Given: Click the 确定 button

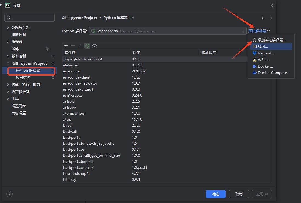Looking at the screenshot, I should pyautogui.click(x=216, y=194).
